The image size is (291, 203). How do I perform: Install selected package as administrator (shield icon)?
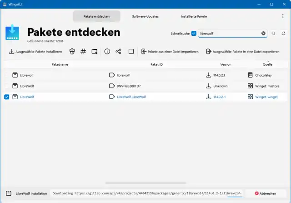tap(72, 51)
